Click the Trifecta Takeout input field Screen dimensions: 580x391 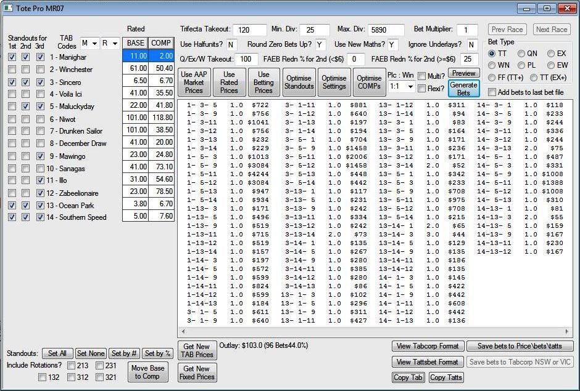pyautogui.click(x=250, y=30)
